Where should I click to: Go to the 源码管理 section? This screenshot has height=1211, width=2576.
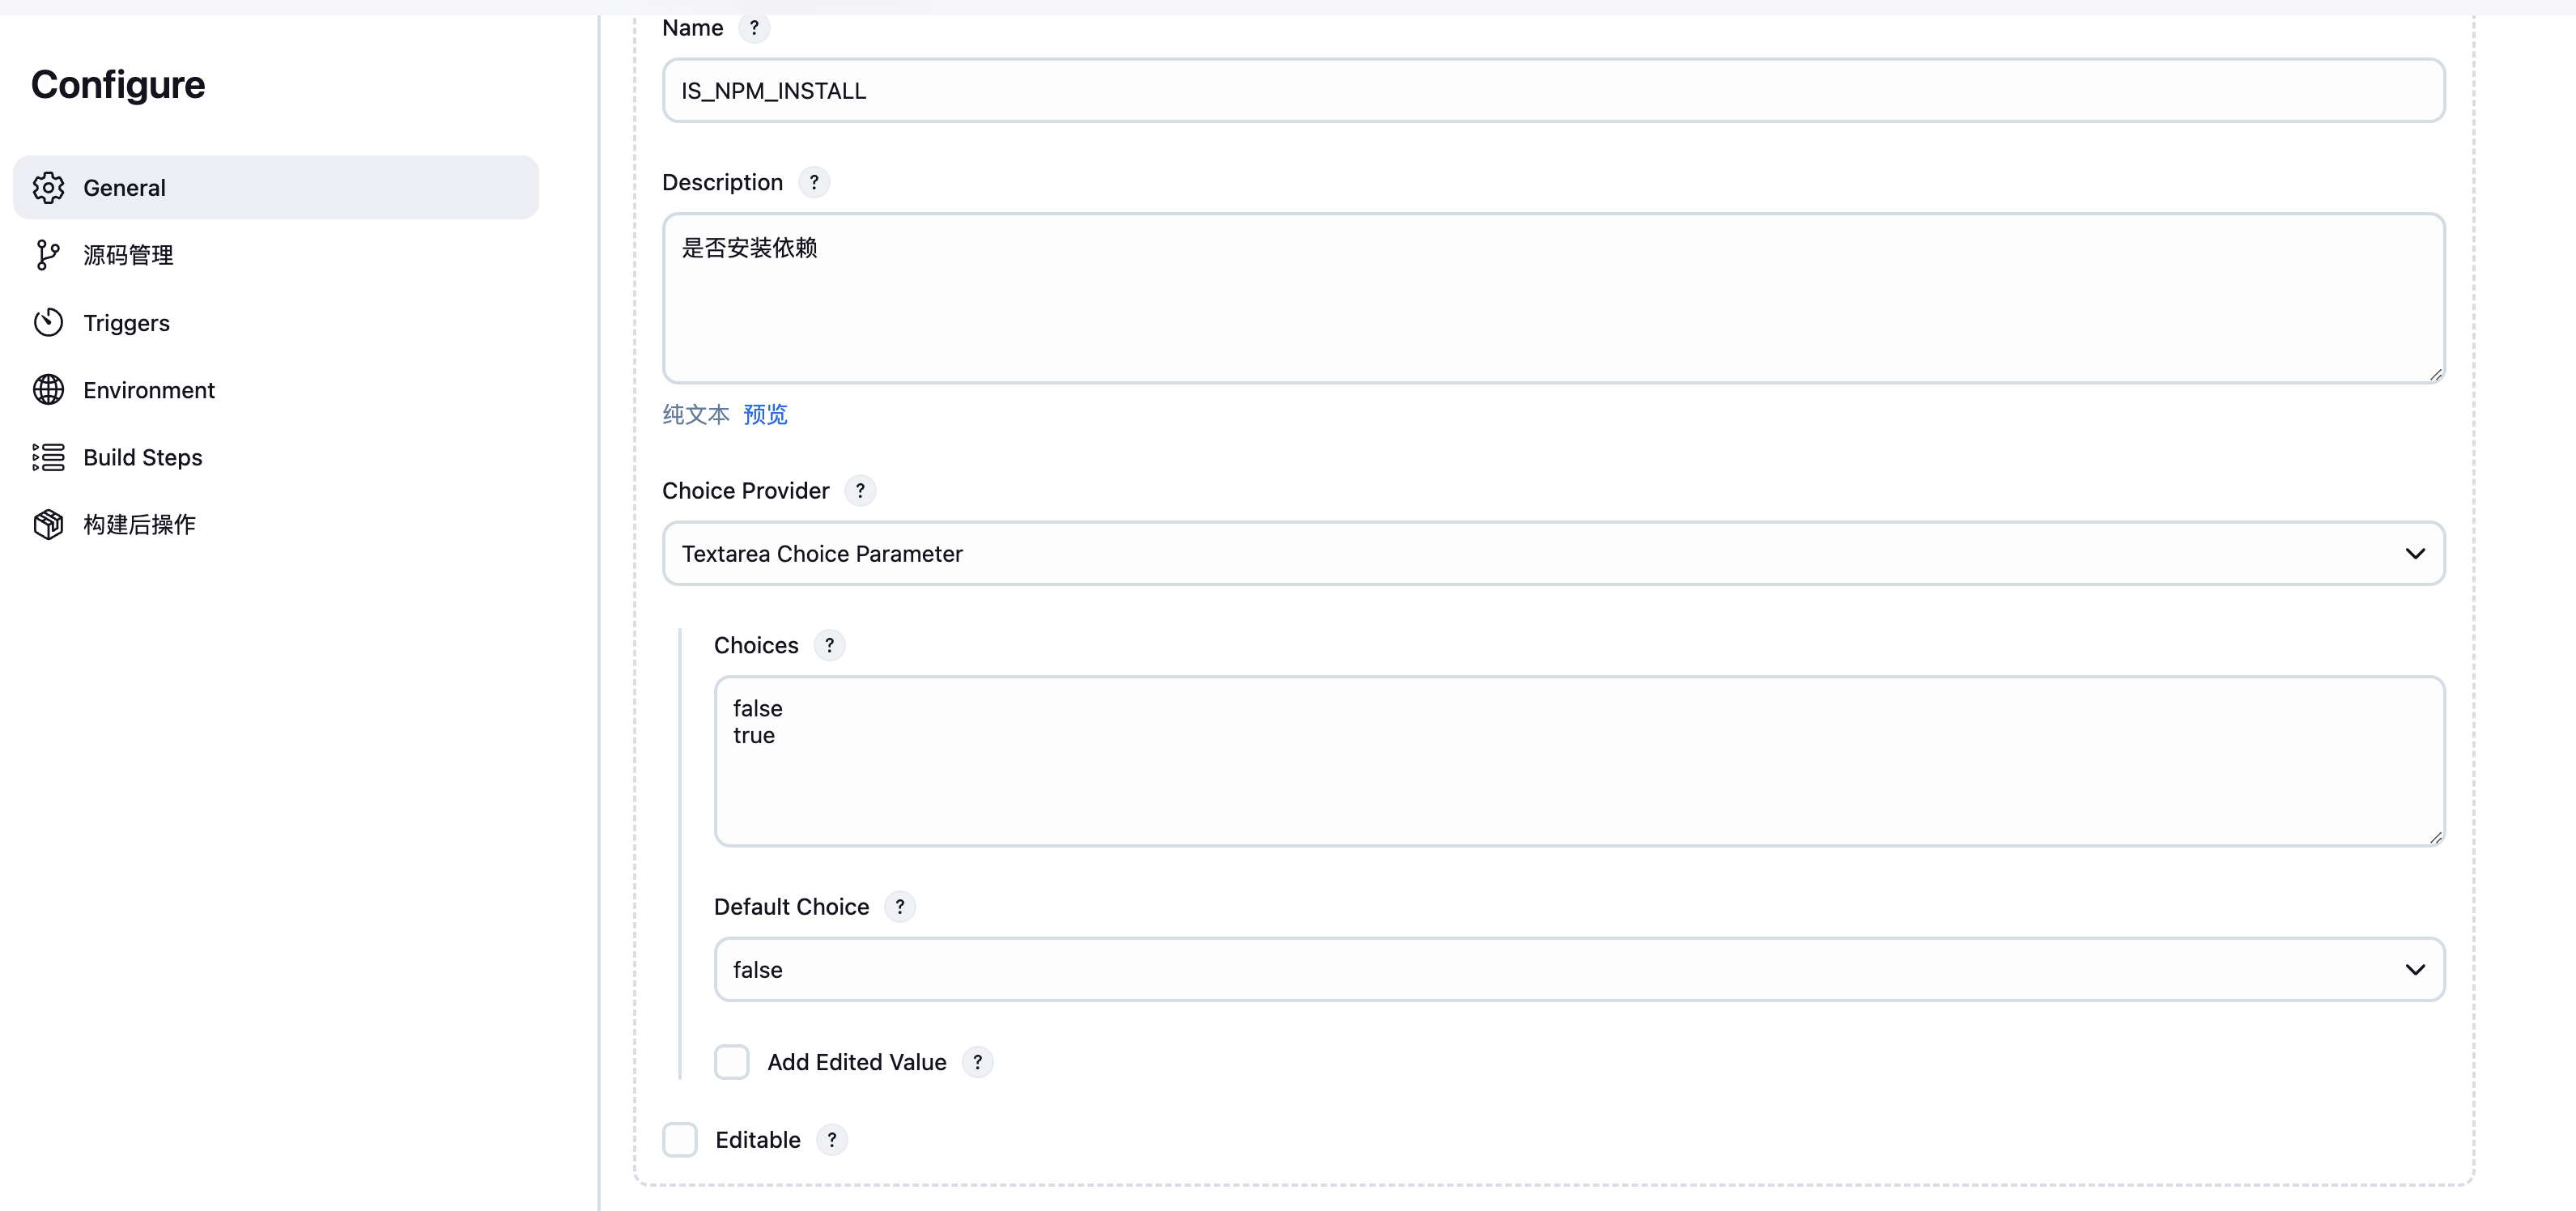(x=276, y=255)
